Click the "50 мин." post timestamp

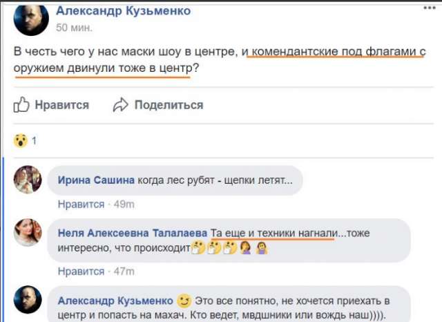click(72, 28)
